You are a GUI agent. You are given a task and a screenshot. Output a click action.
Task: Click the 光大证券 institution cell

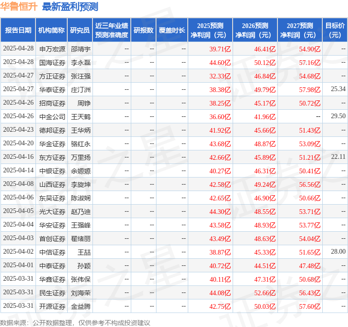52,212
